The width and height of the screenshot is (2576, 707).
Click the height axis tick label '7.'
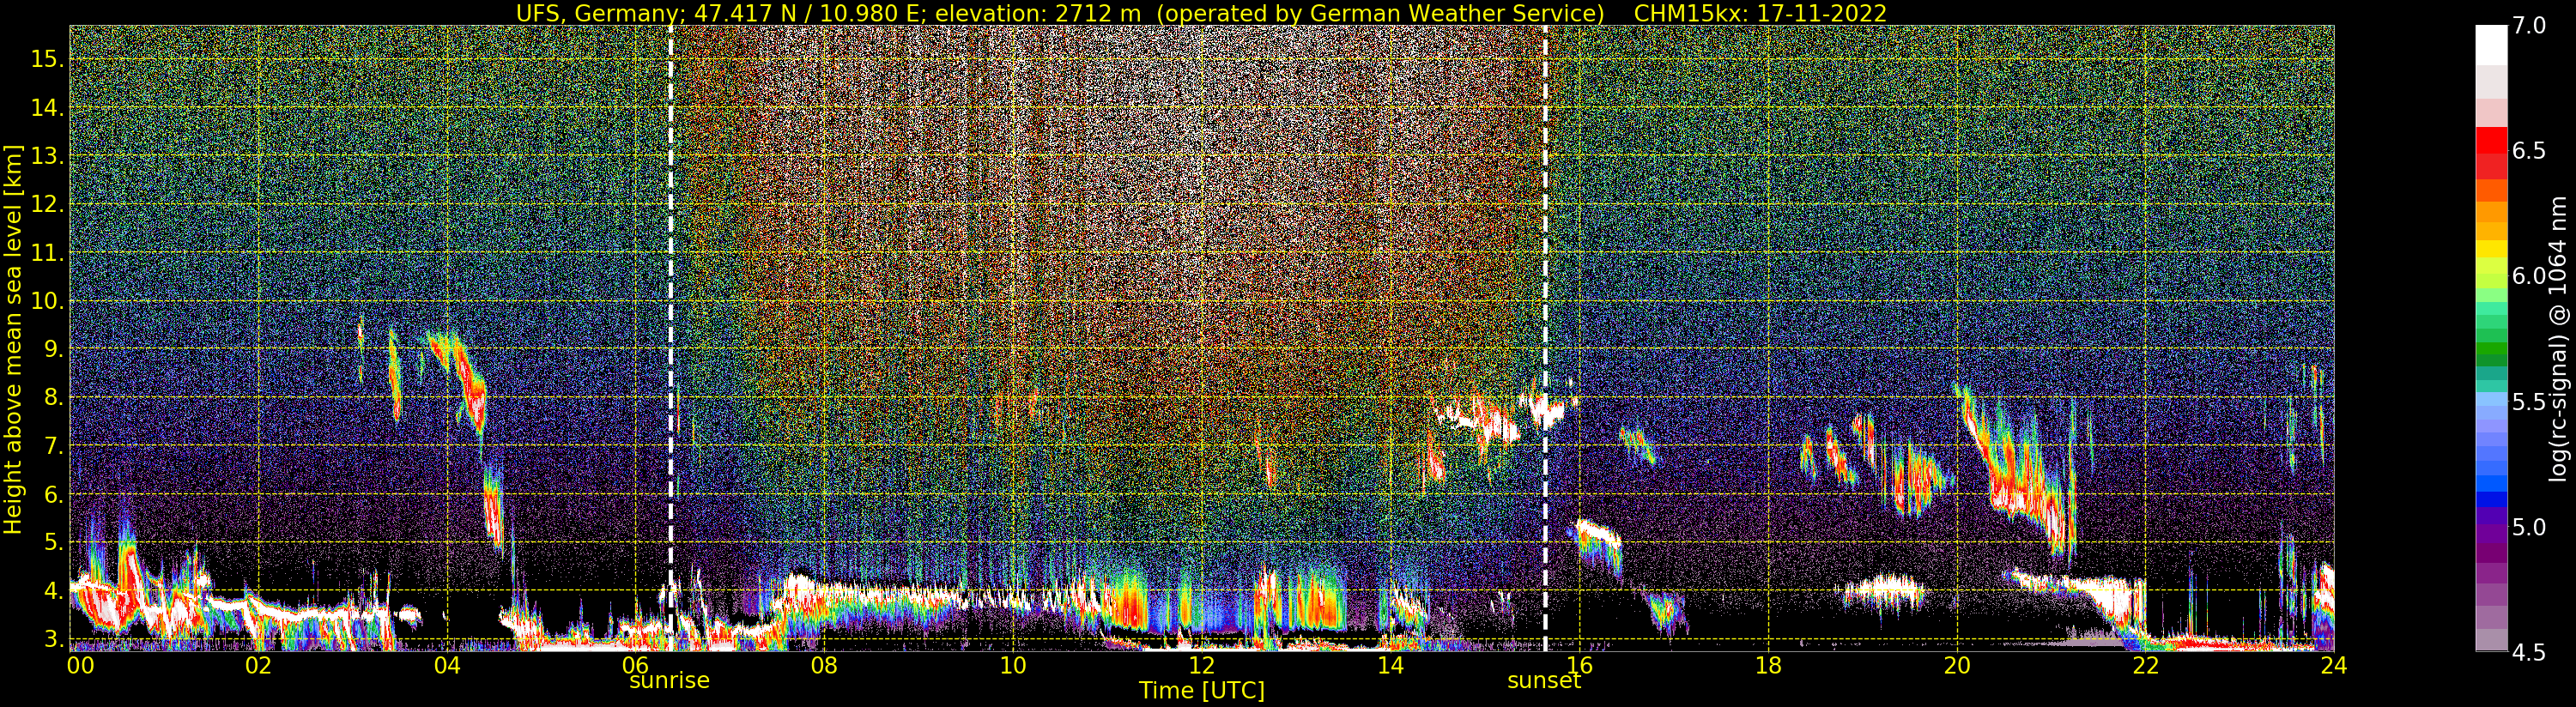pyautogui.click(x=54, y=446)
